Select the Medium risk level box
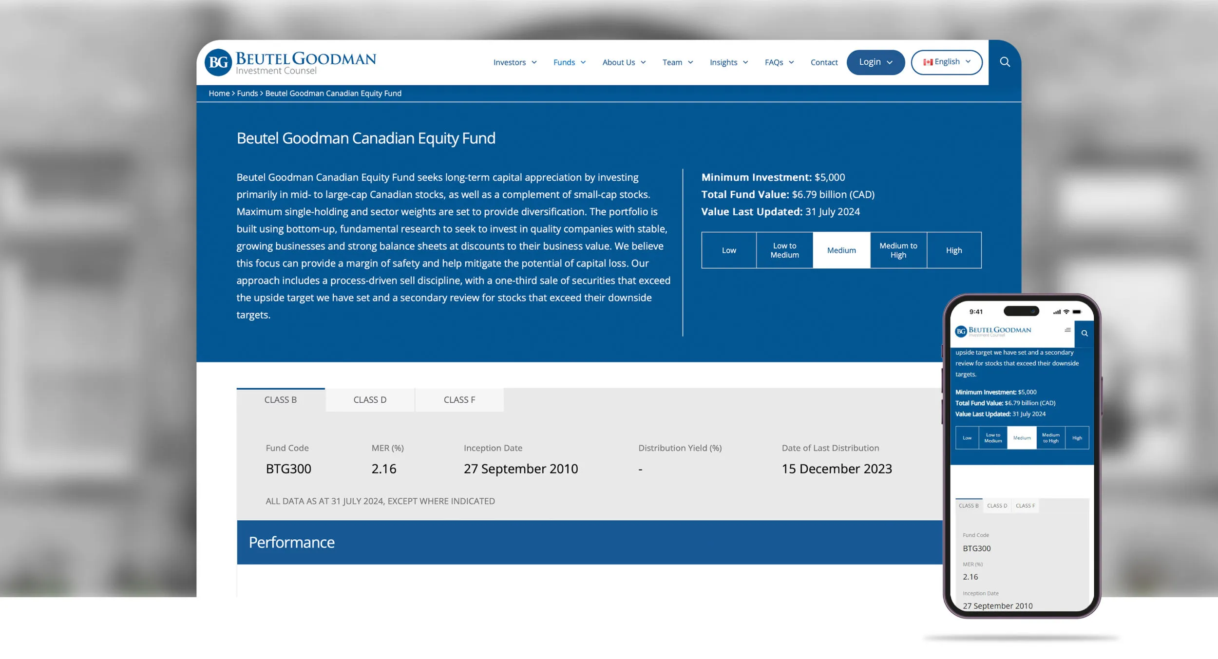Screen dimensions: 1218x659 click(841, 250)
